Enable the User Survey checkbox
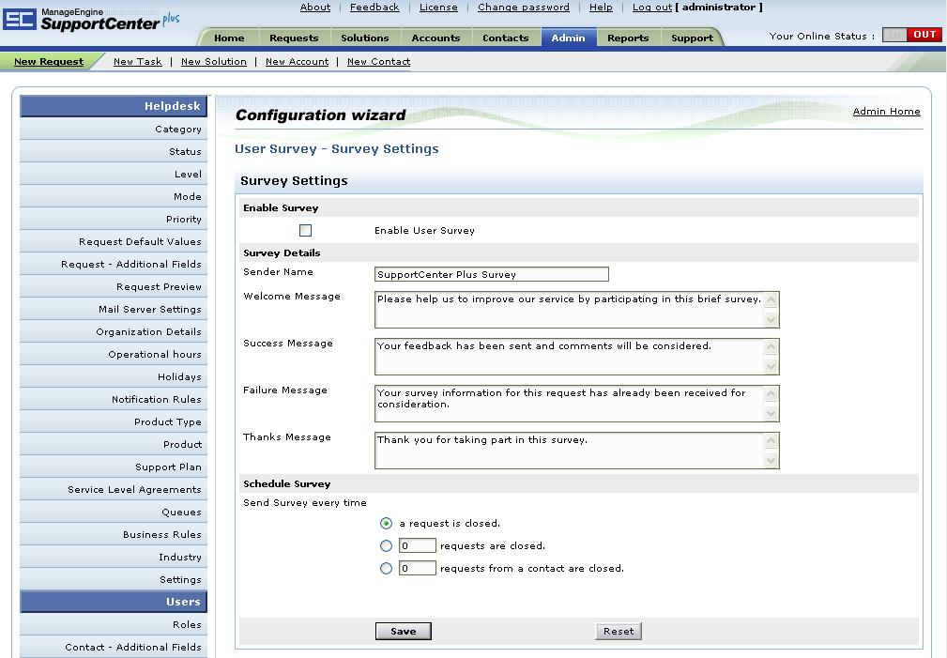 coord(305,231)
